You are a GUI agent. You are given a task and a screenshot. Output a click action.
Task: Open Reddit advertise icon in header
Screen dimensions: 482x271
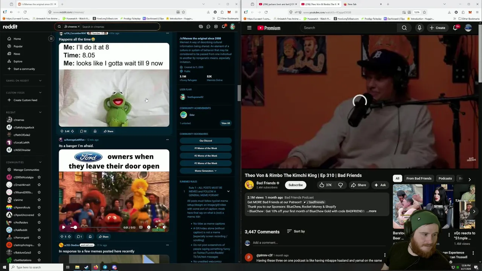point(201,27)
